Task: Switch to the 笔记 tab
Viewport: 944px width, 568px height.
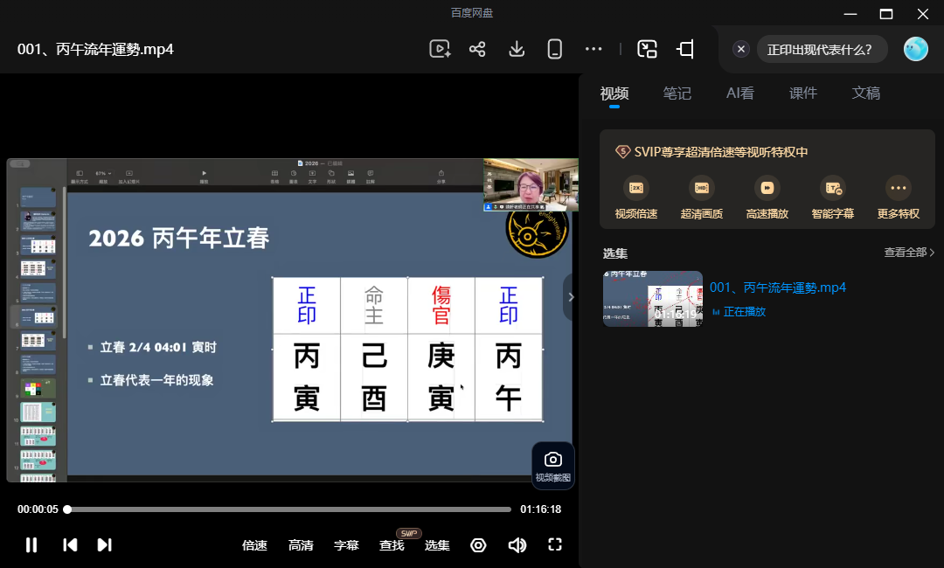Action: point(677,94)
